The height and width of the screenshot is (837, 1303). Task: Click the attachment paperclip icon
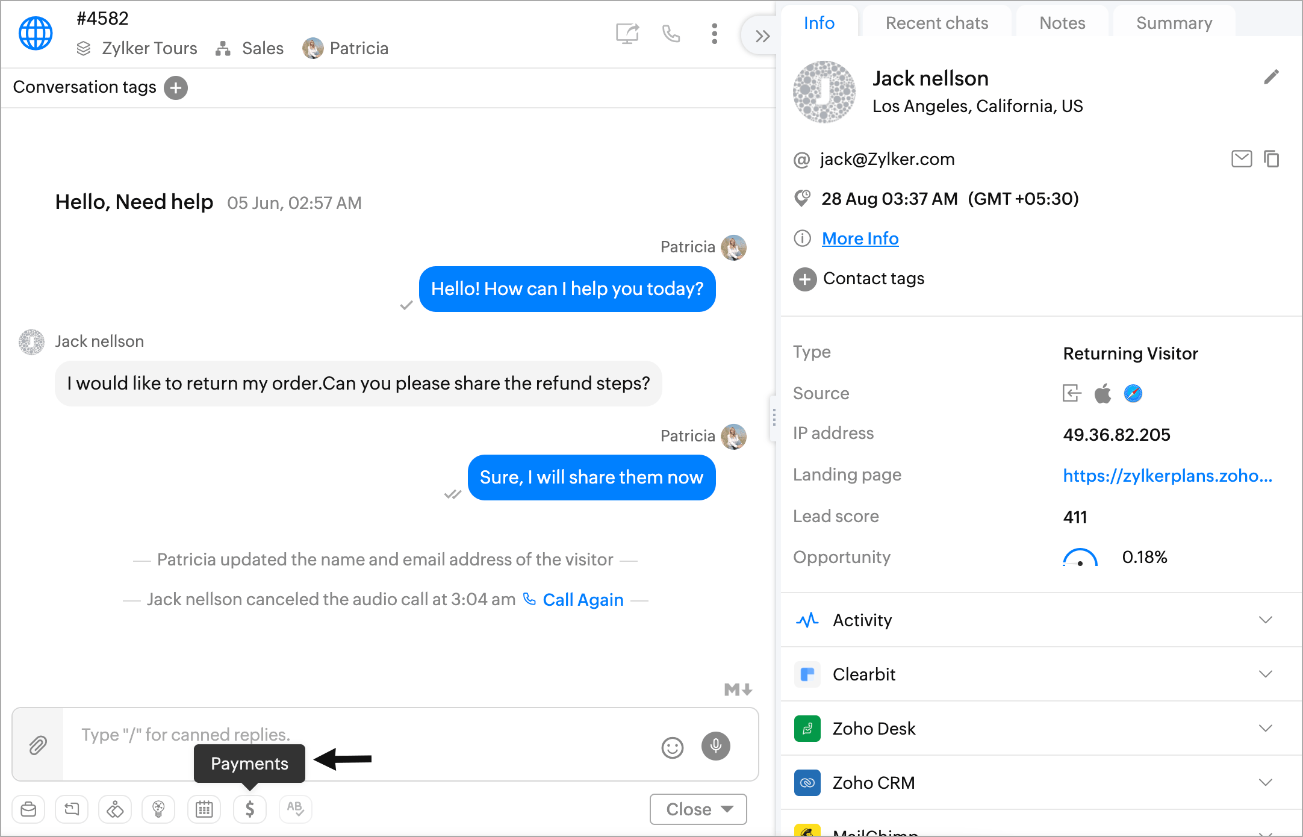click(x=38, y=745)
